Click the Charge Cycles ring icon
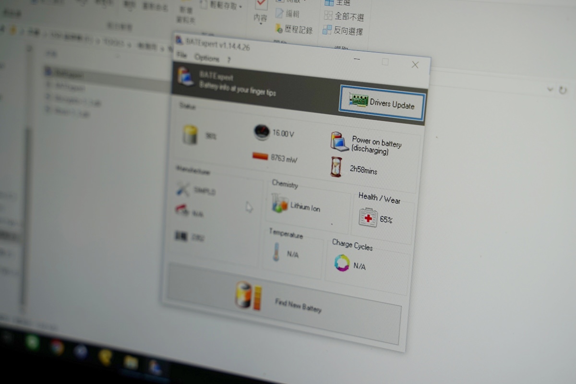Screen dimensions: 576x384 (342, 263)
